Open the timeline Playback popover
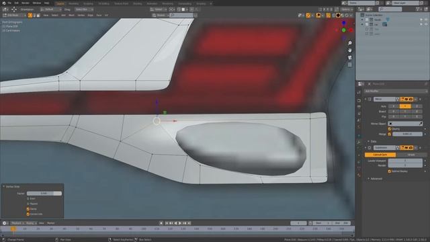430x242 pixels. [x=17, y=223]
